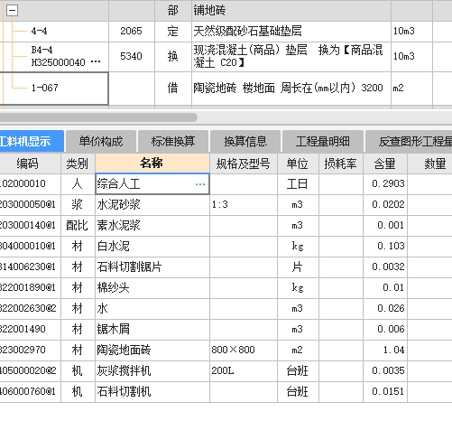452x421 pixels.
Task: Click unit cell m2 in 1-067 row
Action: pyautogui.click(x=411, y=89)
